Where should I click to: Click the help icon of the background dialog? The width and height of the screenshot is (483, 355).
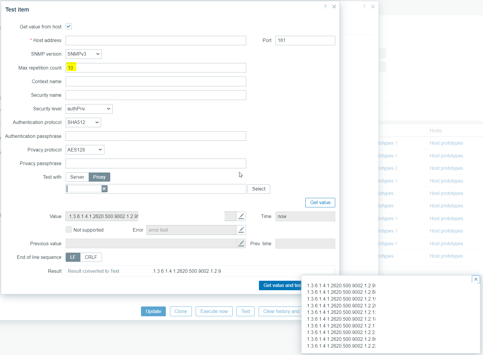(x=364, y=7)
